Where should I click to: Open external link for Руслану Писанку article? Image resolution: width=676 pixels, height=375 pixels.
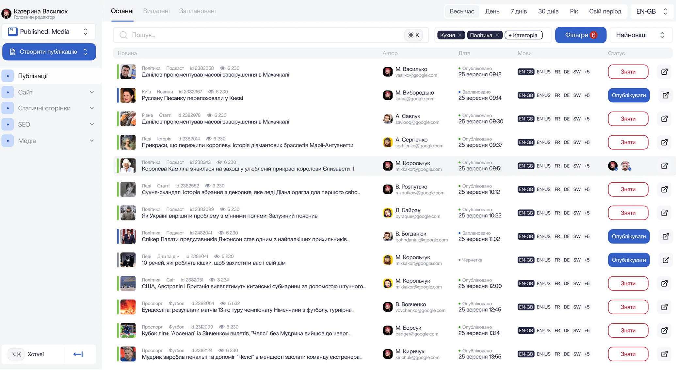[666, 95]
